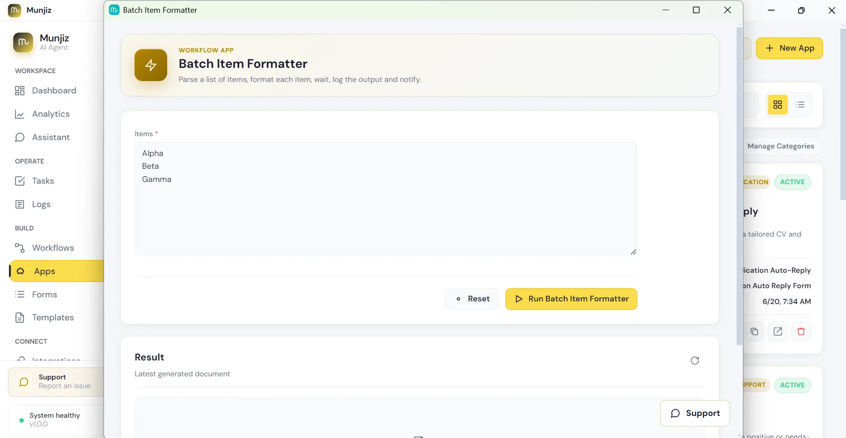Screen dimensions: 846x438
Task: Maximize the Batch Item Formatter dialog
Action: coord(696,10)
